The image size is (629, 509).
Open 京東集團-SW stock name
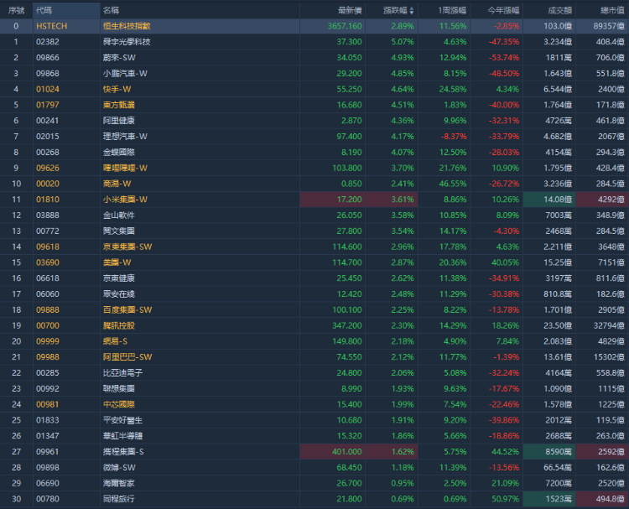(127, 247)
